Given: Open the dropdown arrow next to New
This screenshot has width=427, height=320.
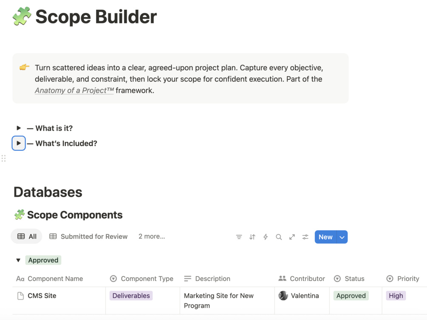Looking at the screenshot, I should point(342,237).
